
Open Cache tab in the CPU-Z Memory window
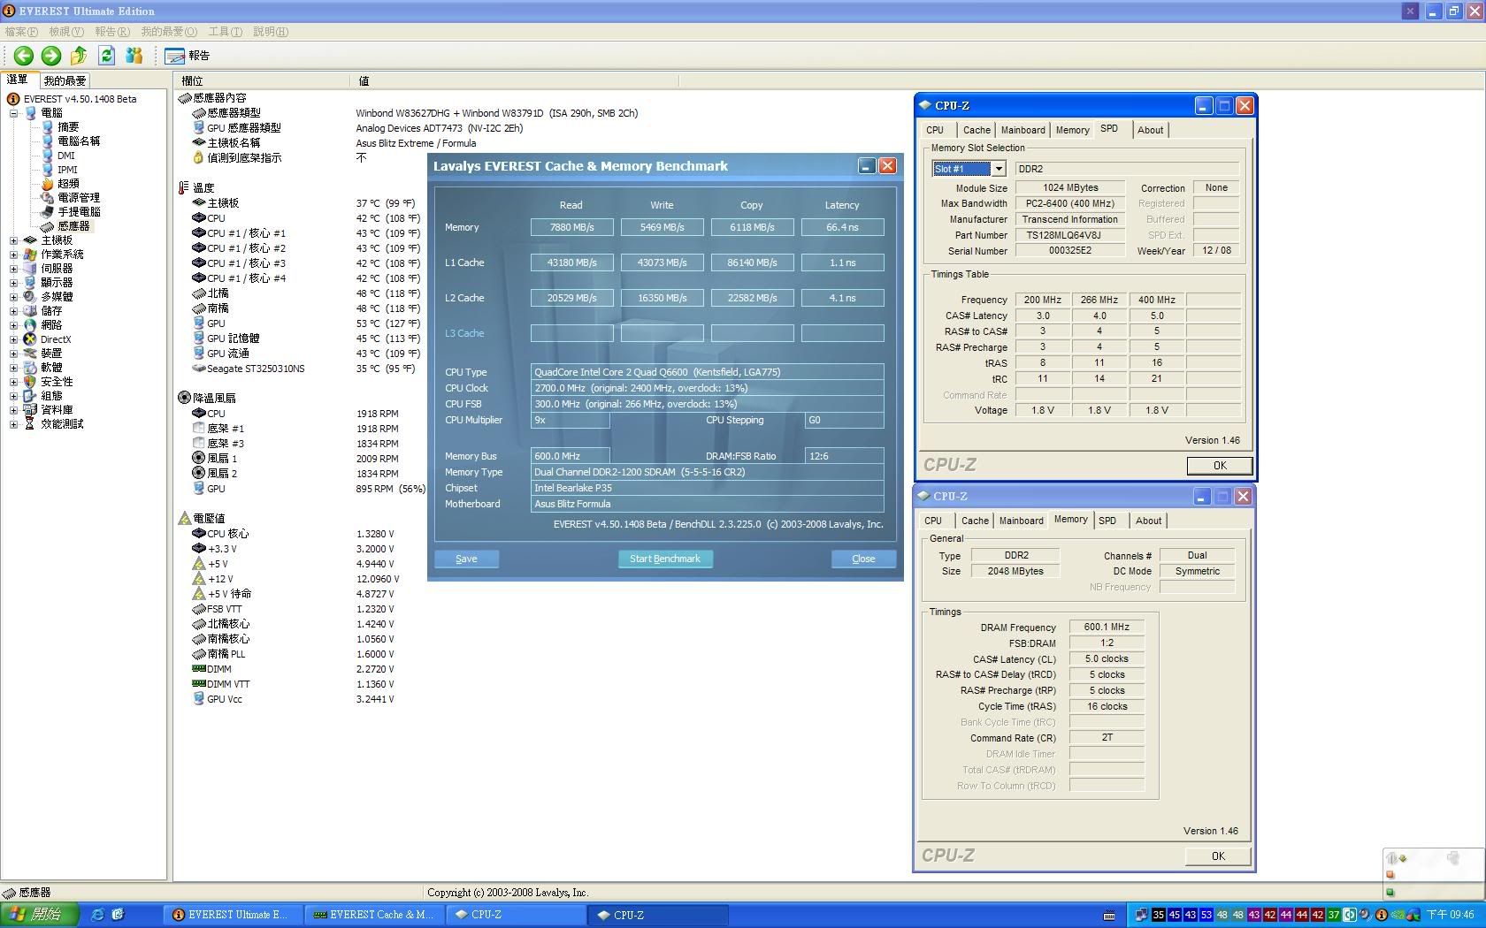tap(975, 521)
